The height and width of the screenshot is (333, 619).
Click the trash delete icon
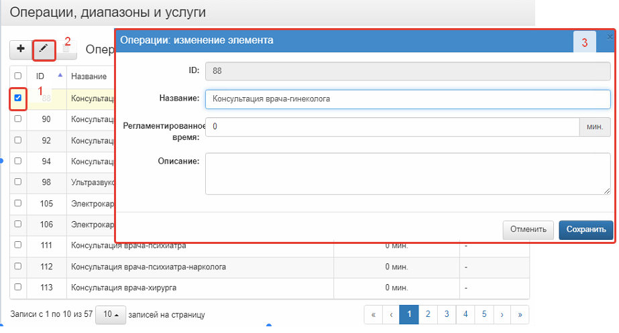[x=66, y=49]
